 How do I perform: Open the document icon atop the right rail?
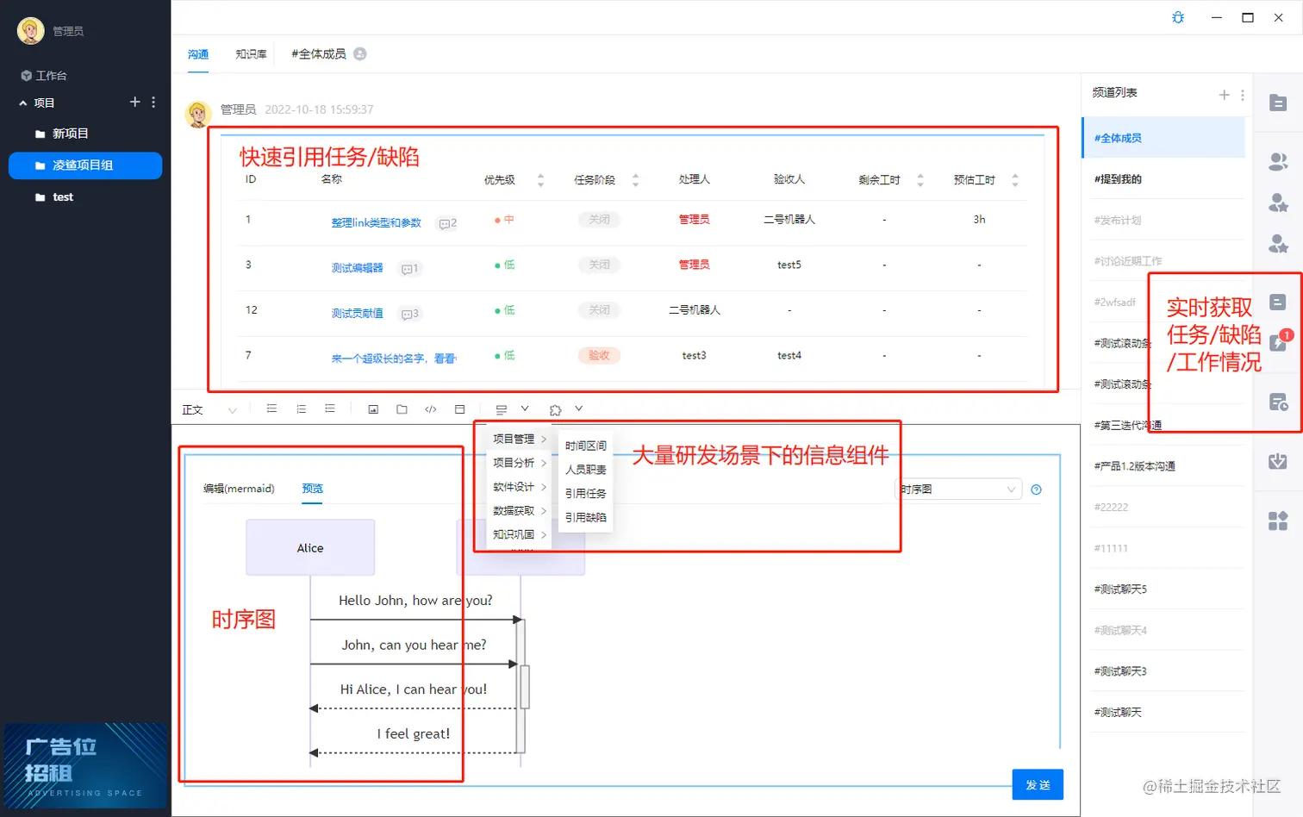1278,103
